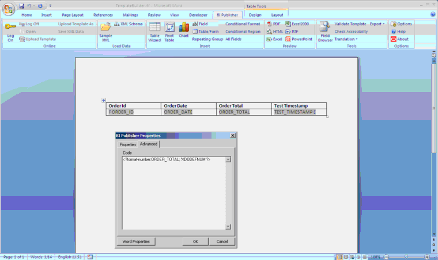Open BI Publisher Help
This screenshot has width=438, height=260.
point(398,32)
